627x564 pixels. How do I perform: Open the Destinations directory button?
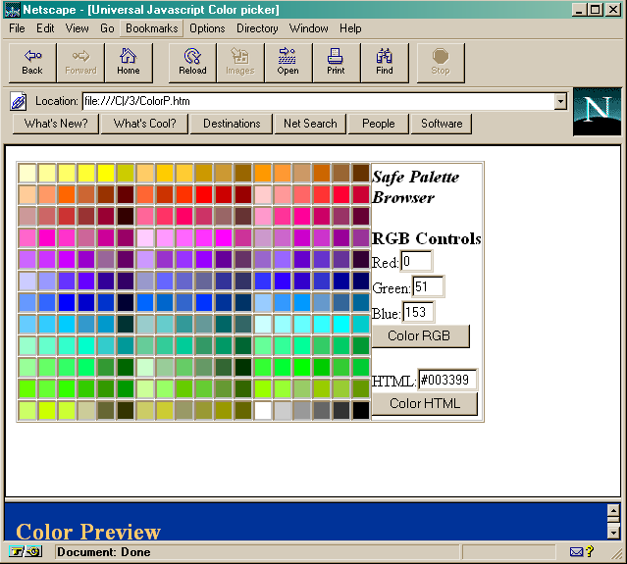pyautogui.click(x=232, y=124)
